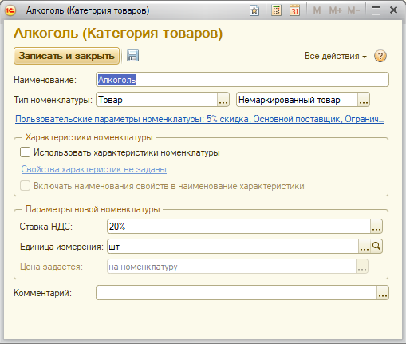Open Свойства характеристик не заданы link
The height and width of the screenshot is (344, 406).
94,169
